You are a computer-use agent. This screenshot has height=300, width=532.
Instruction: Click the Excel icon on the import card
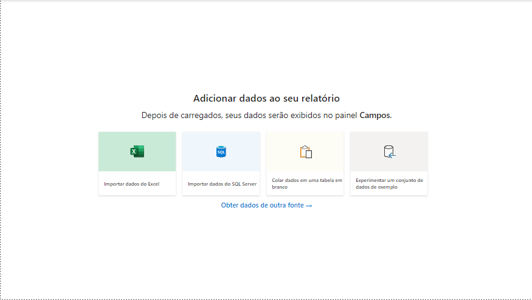pos(137,152)
